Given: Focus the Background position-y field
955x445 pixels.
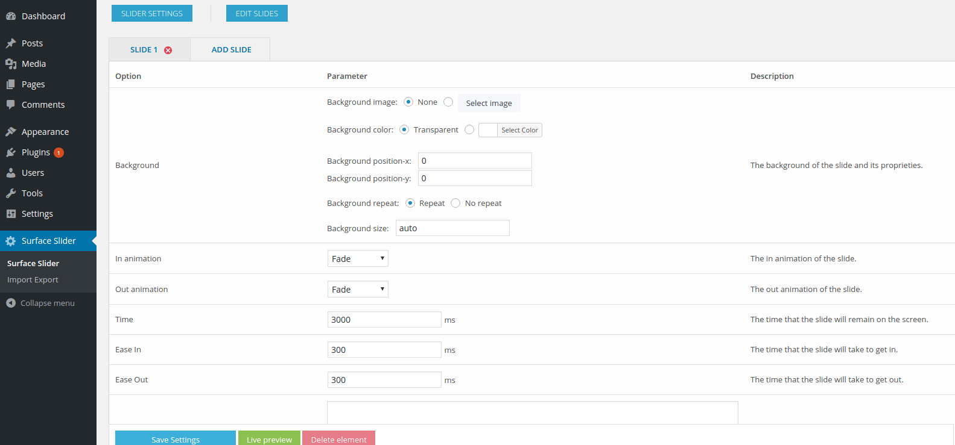Looking at the screenshot, I should tap(475, 178).
